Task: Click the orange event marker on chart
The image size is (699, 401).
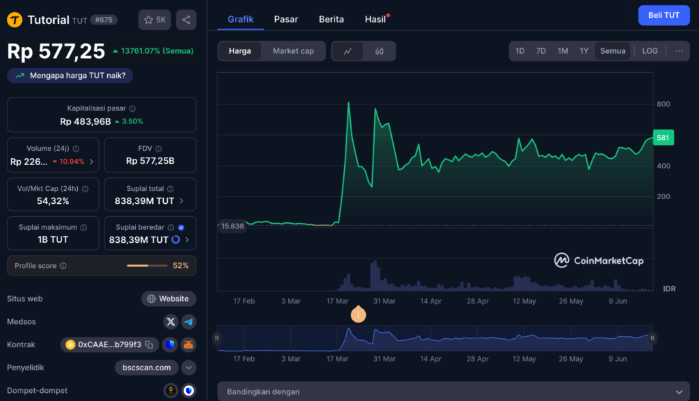Action: point(358,314)
